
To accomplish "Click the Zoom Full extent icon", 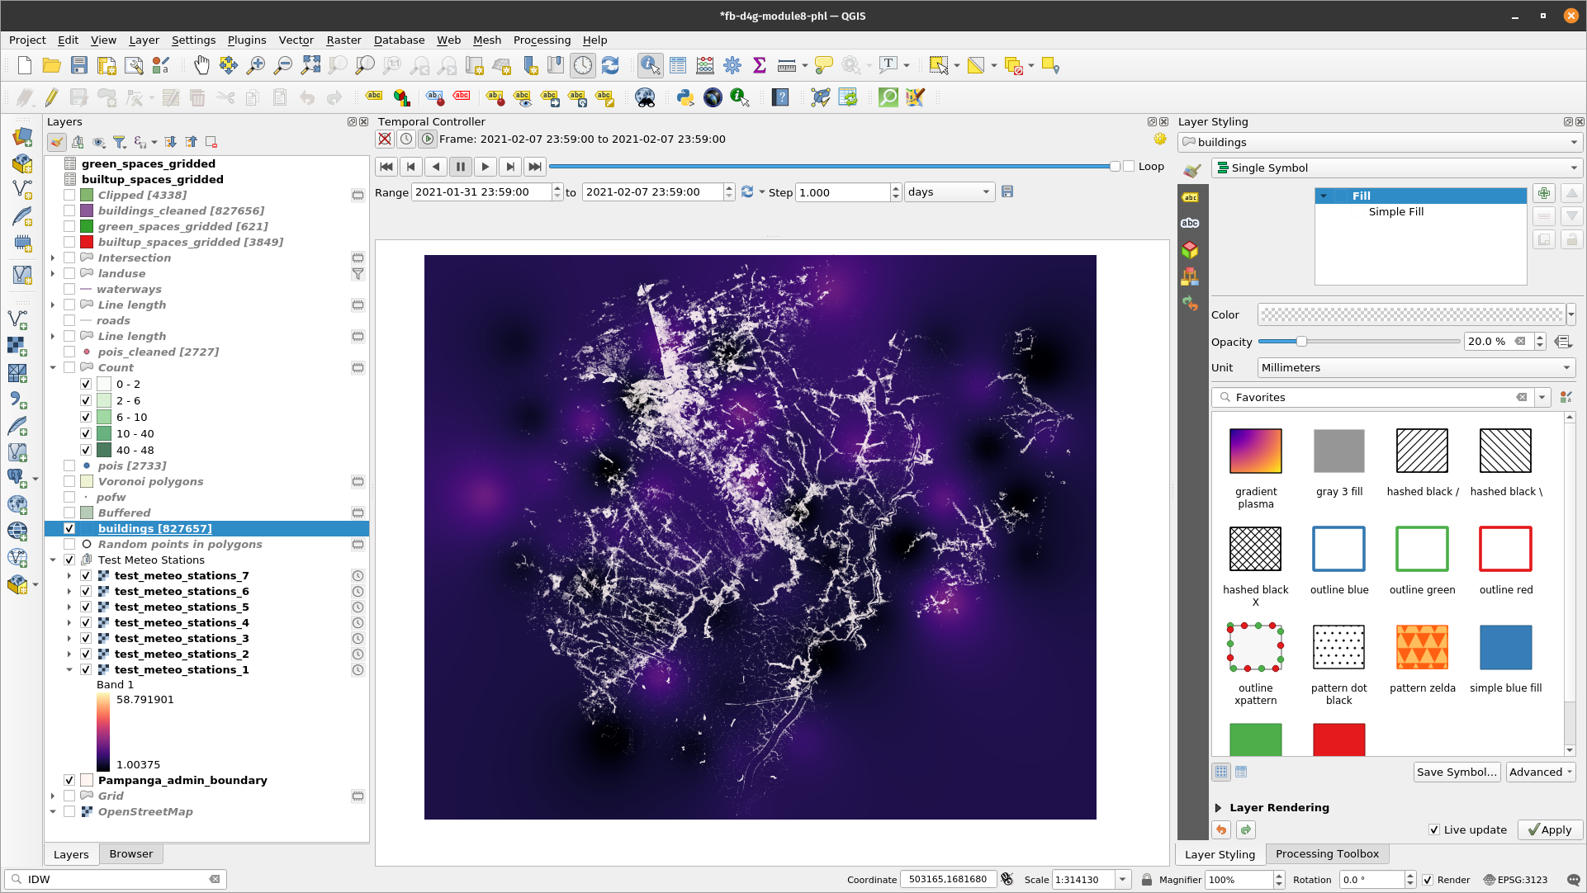I will (311, 65).
